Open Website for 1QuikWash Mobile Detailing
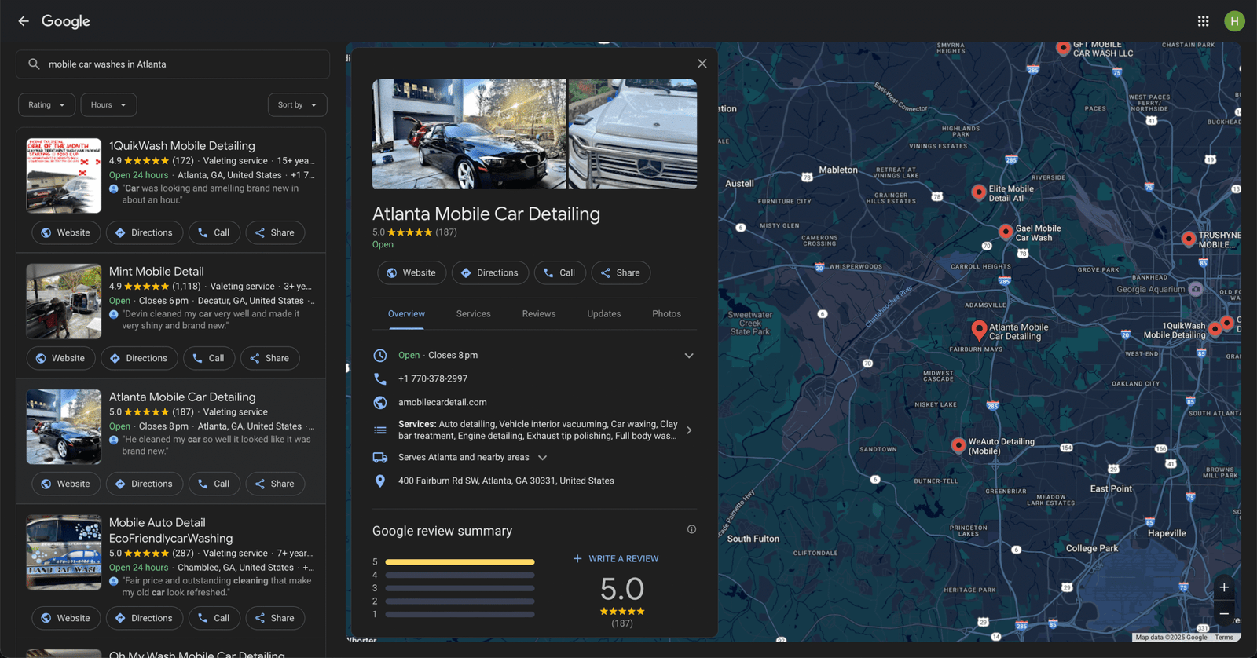 click(66, 232)
